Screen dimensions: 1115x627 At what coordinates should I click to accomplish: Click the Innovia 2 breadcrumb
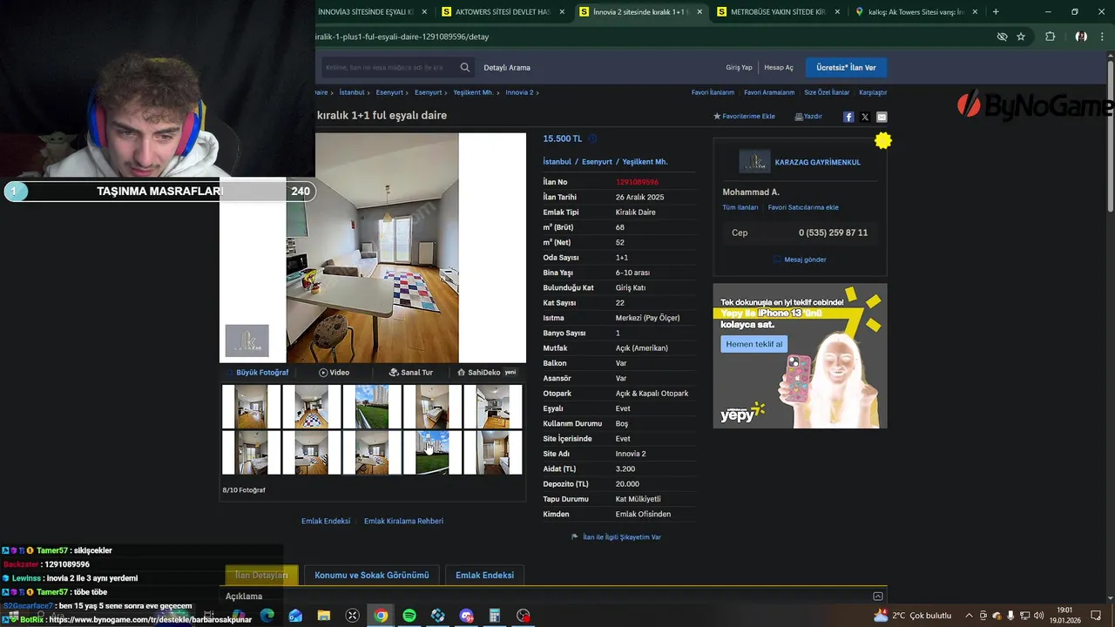[519, 92]
